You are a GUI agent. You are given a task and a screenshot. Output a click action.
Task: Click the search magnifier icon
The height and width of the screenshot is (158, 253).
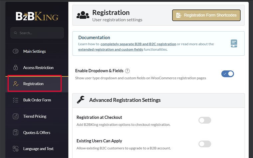point(15,33)
